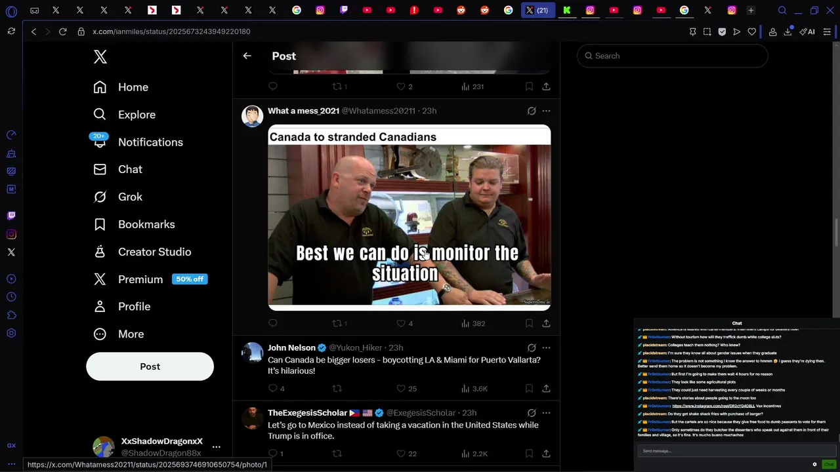Click the white Post button
This screenshot has width=840, height=472.
pyautogui.click(x=150, y=366)
